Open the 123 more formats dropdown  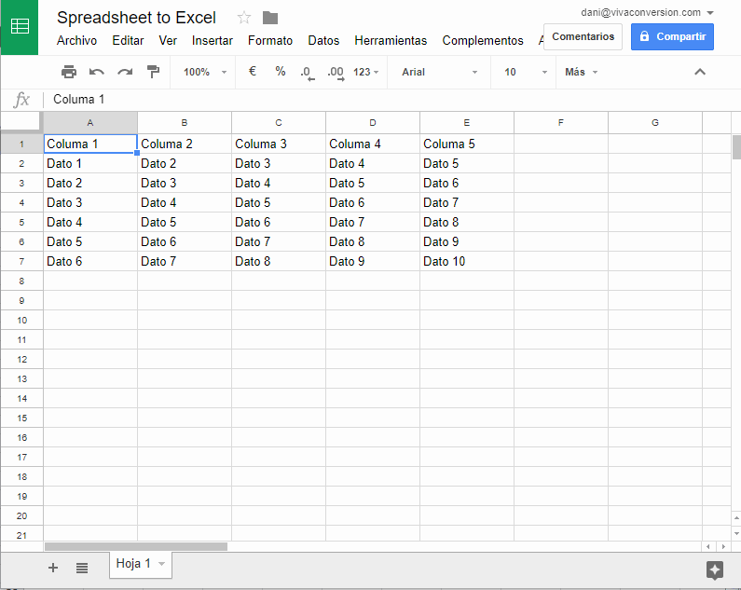coord(365,72)
